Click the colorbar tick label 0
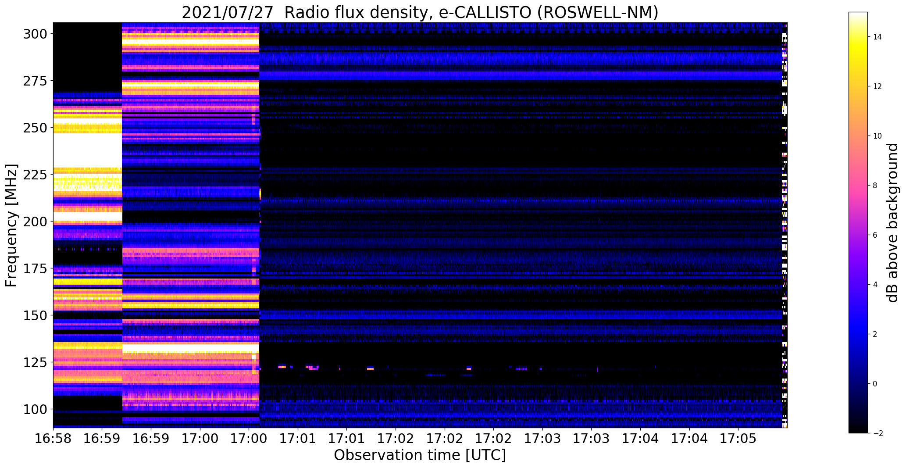The width and height of the screenshot is (906, 468). [x=875, y=384]
